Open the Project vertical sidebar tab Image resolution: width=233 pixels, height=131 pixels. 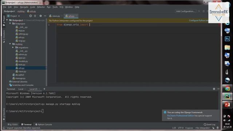coord(4,21)
